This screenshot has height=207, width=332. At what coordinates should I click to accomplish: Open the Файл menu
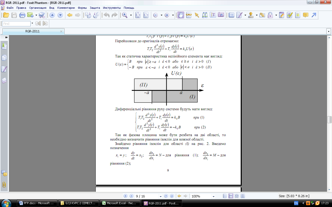coord(10,8)
